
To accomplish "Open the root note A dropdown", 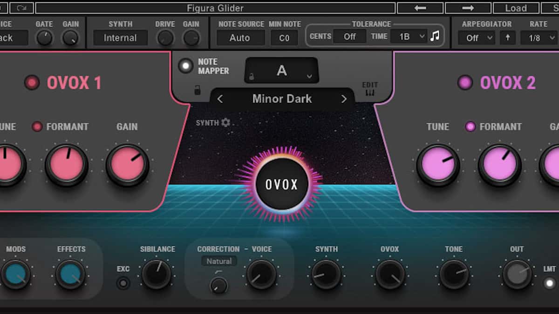I will [x=281, y=70].
